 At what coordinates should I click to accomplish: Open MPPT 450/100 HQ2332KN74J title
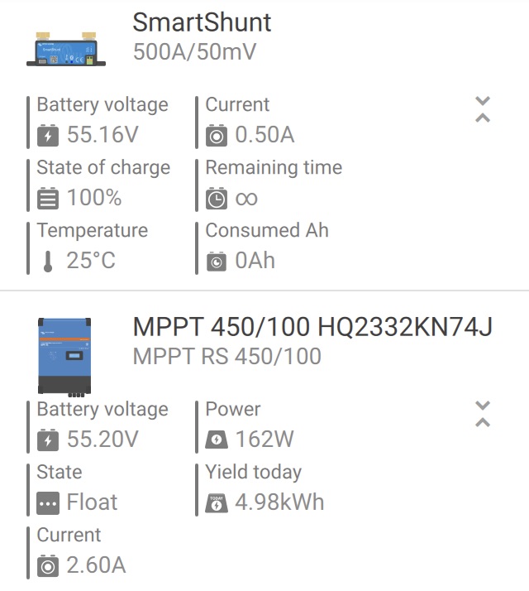point(312,327)
